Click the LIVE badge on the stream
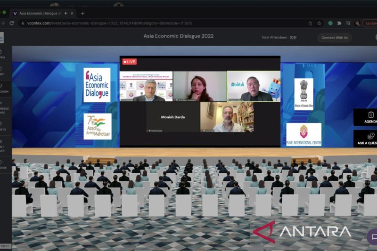The image size is (377, 251). pyautogui.click(x=129, y=62)
